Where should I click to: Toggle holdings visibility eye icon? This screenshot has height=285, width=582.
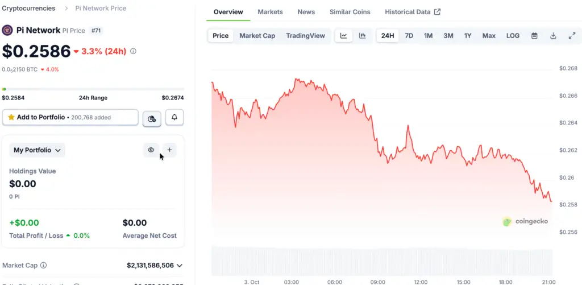click(x=151, y=150)
